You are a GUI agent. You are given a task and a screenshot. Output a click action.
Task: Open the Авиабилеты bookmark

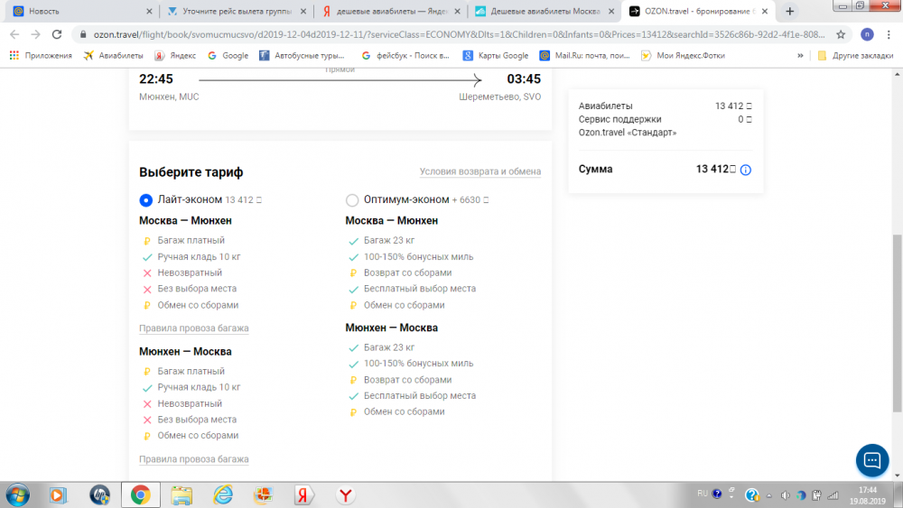(114, 56)
